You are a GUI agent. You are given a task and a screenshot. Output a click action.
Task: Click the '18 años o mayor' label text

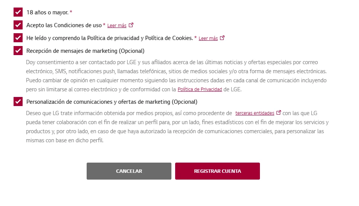47,12
